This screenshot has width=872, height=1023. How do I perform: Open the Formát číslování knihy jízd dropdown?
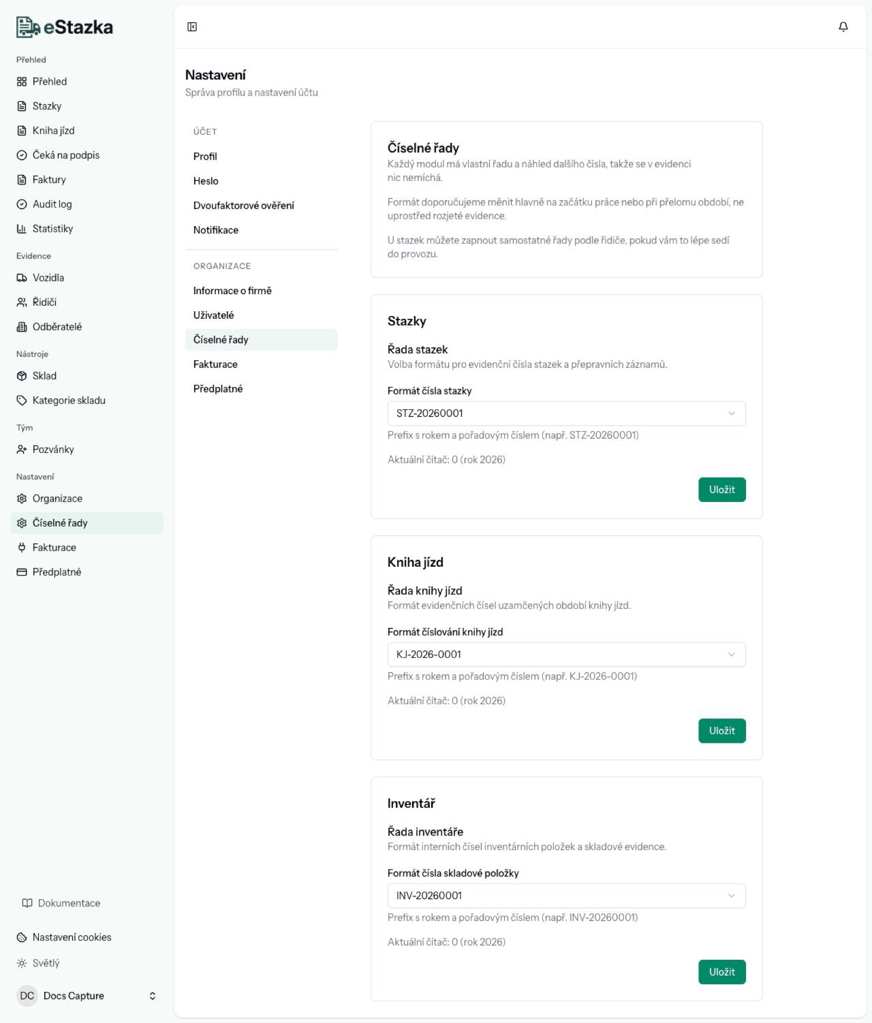pos(566,654)
